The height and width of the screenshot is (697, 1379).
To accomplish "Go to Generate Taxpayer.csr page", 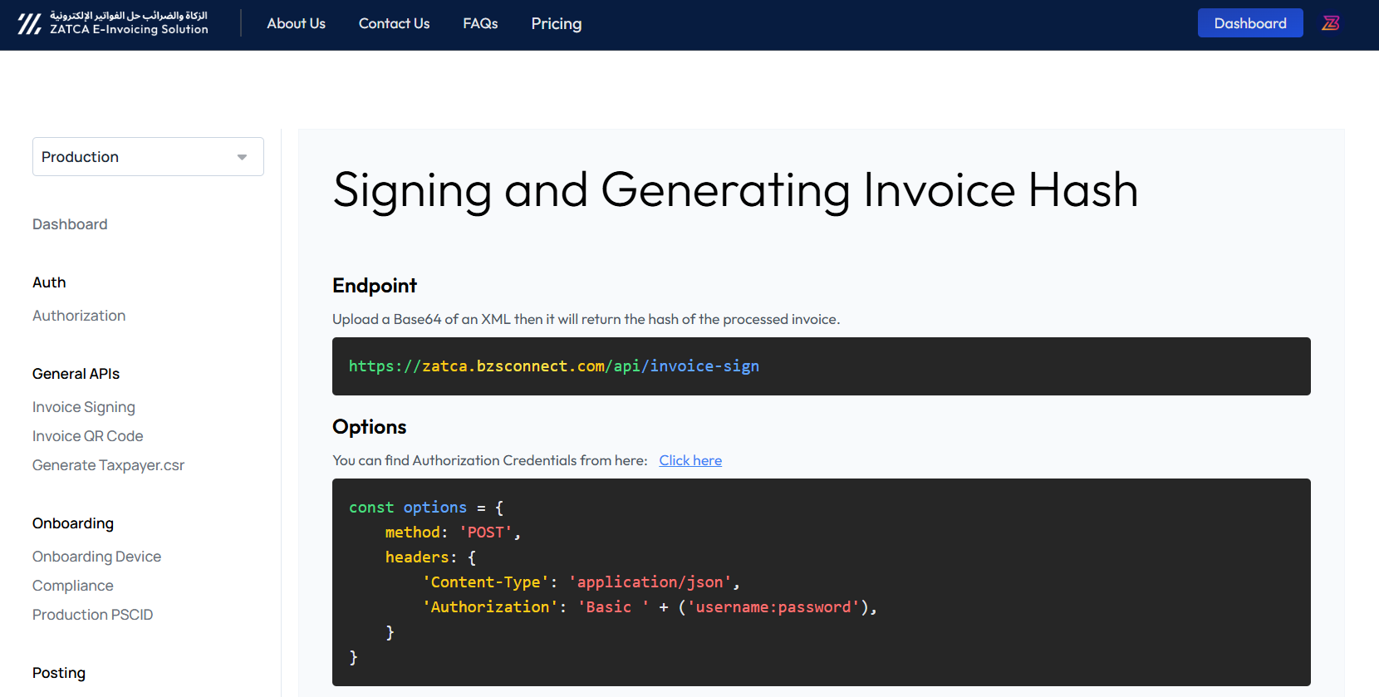I will 108,465.
